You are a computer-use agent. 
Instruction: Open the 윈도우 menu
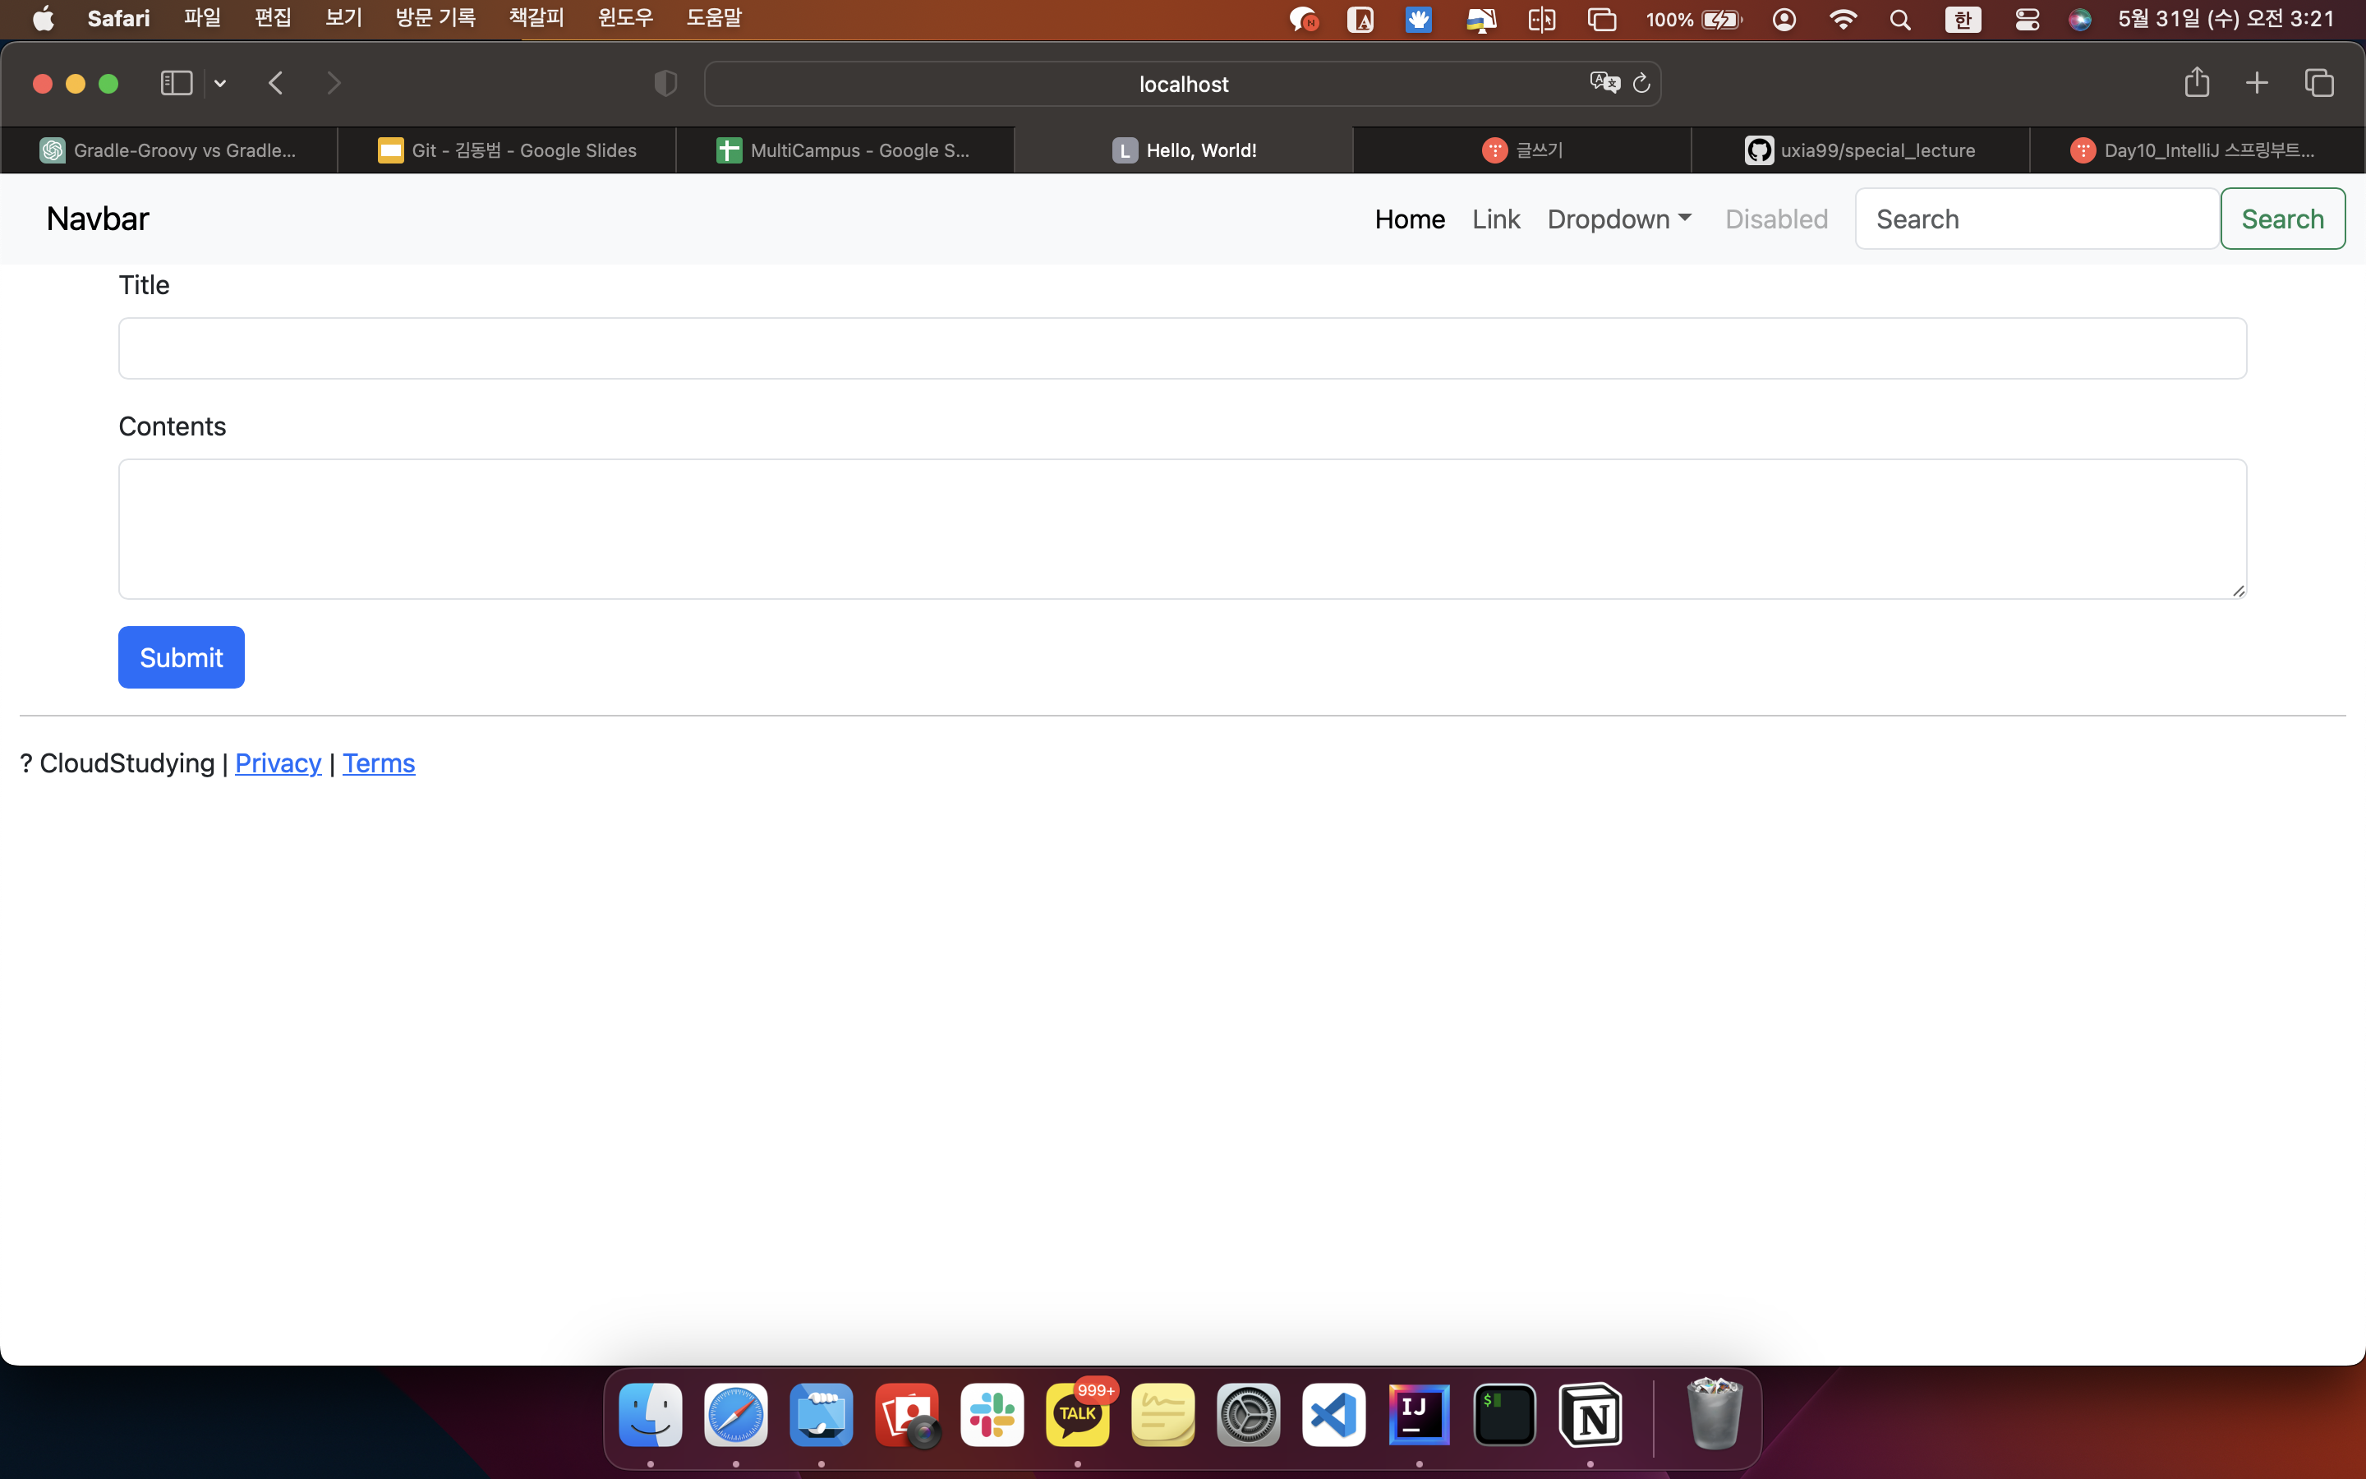click(x=626, y=19)
